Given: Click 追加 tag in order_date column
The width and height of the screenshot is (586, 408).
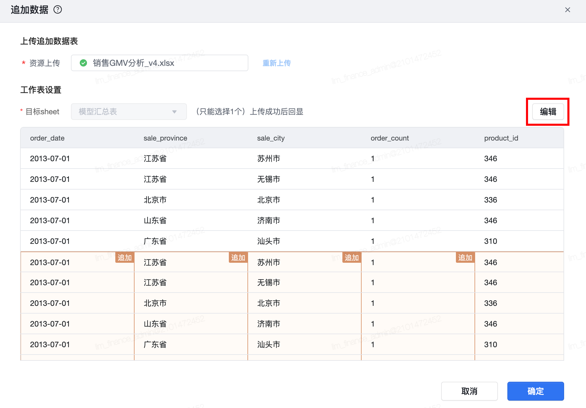Looking at the screenshot, I should (124, 258).
